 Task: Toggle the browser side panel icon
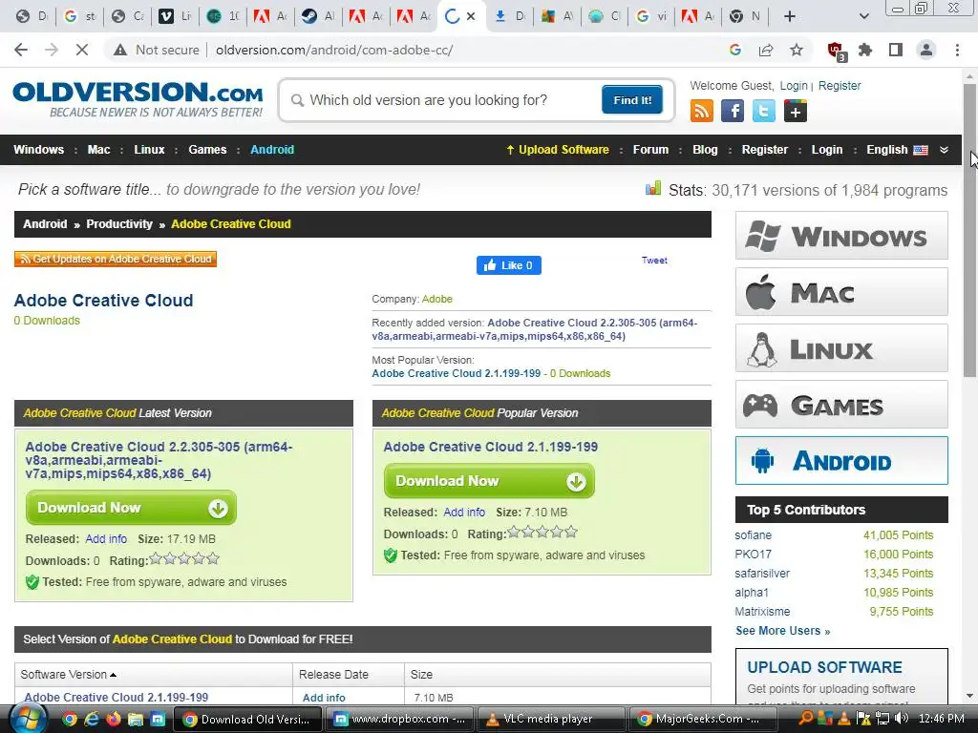tap(896, 50)
